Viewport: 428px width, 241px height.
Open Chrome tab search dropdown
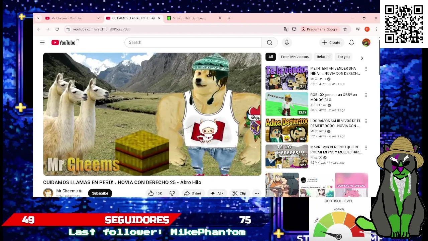click(38, 18)
